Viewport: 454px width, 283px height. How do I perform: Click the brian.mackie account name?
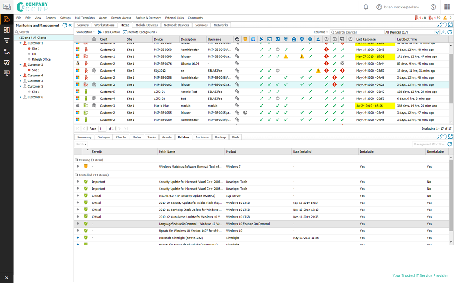point(403,7)
